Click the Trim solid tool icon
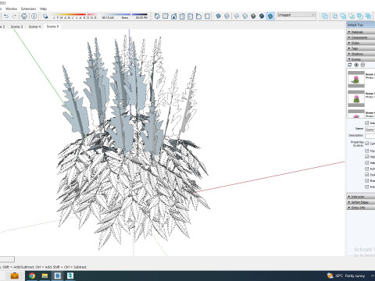Viewport: 375px width, 281px height. [360, 16]
